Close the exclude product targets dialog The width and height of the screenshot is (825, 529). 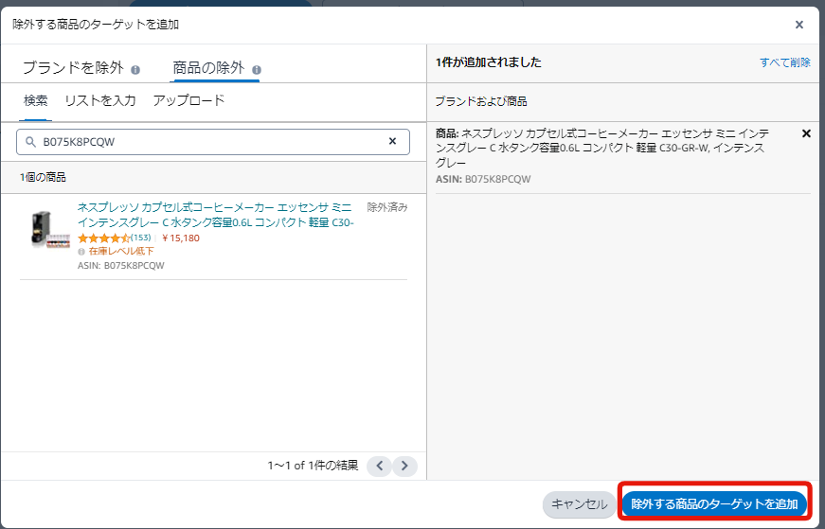pyautogui.click(x=798, y=25)
